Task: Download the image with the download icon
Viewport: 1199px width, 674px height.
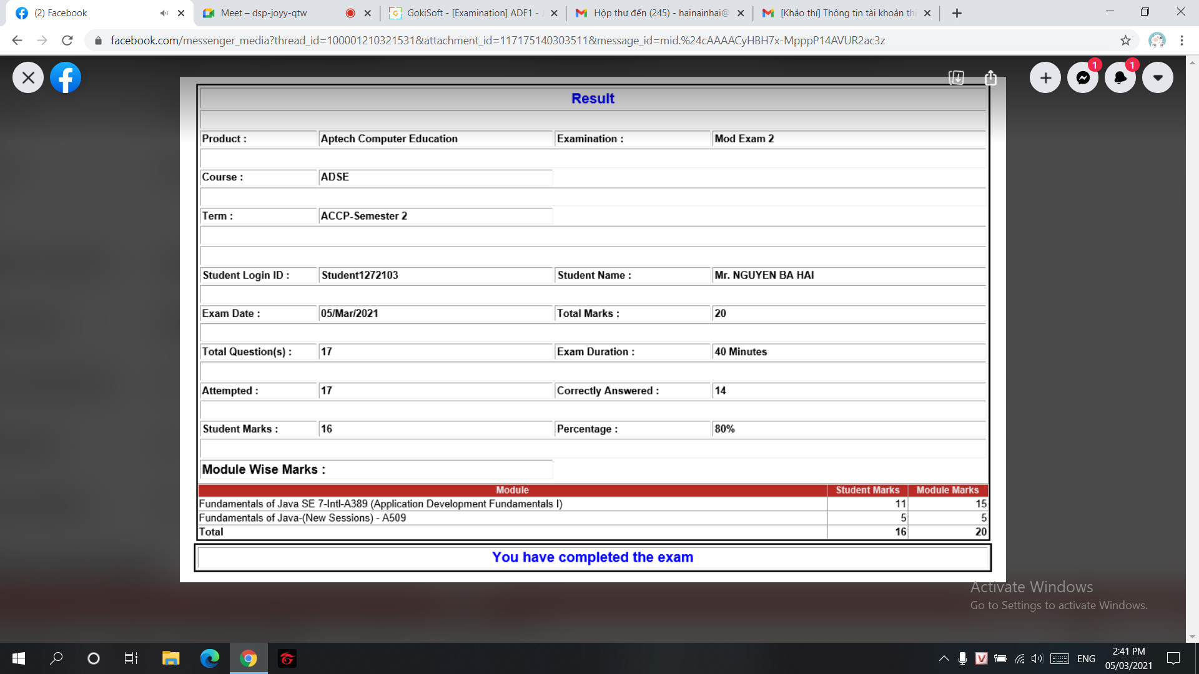Action: 956,77
